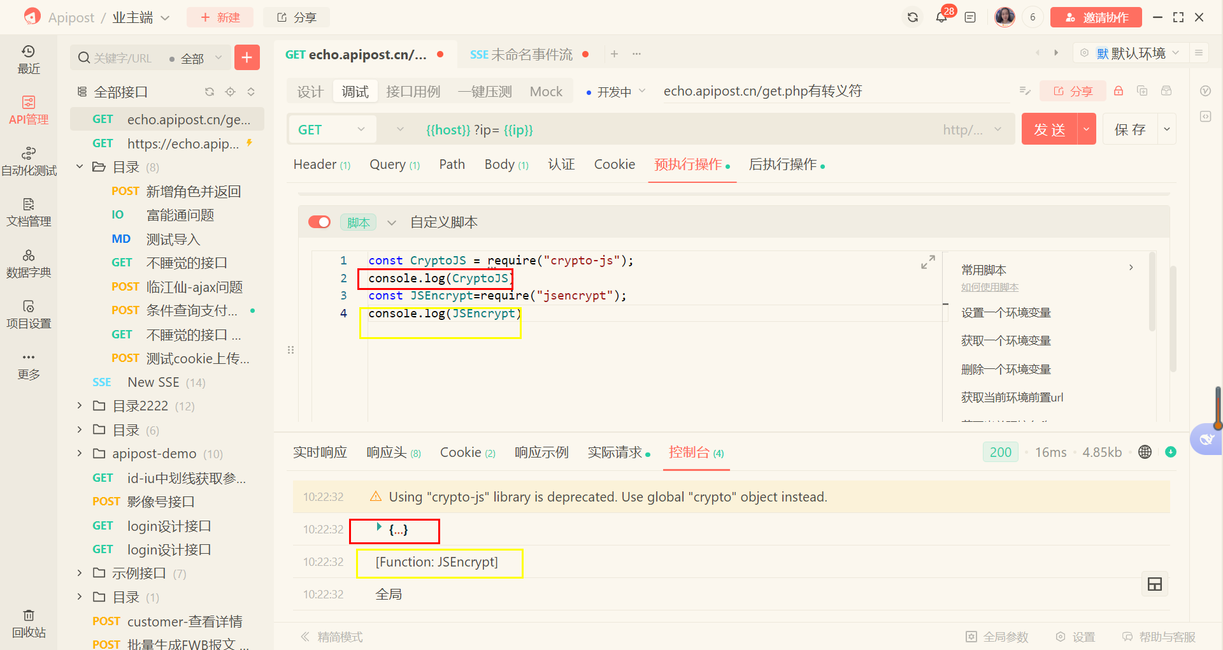Locate current interface target icon
1223x650 pixels.
pos(231,92)
